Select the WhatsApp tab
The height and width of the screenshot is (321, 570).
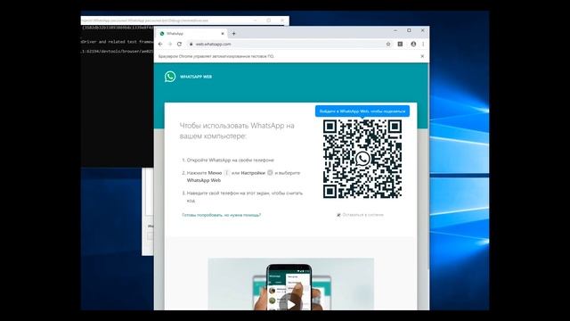point(192,34)
